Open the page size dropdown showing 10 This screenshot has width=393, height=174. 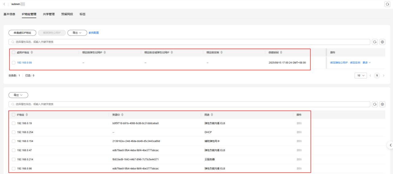(x=360, y=75)
